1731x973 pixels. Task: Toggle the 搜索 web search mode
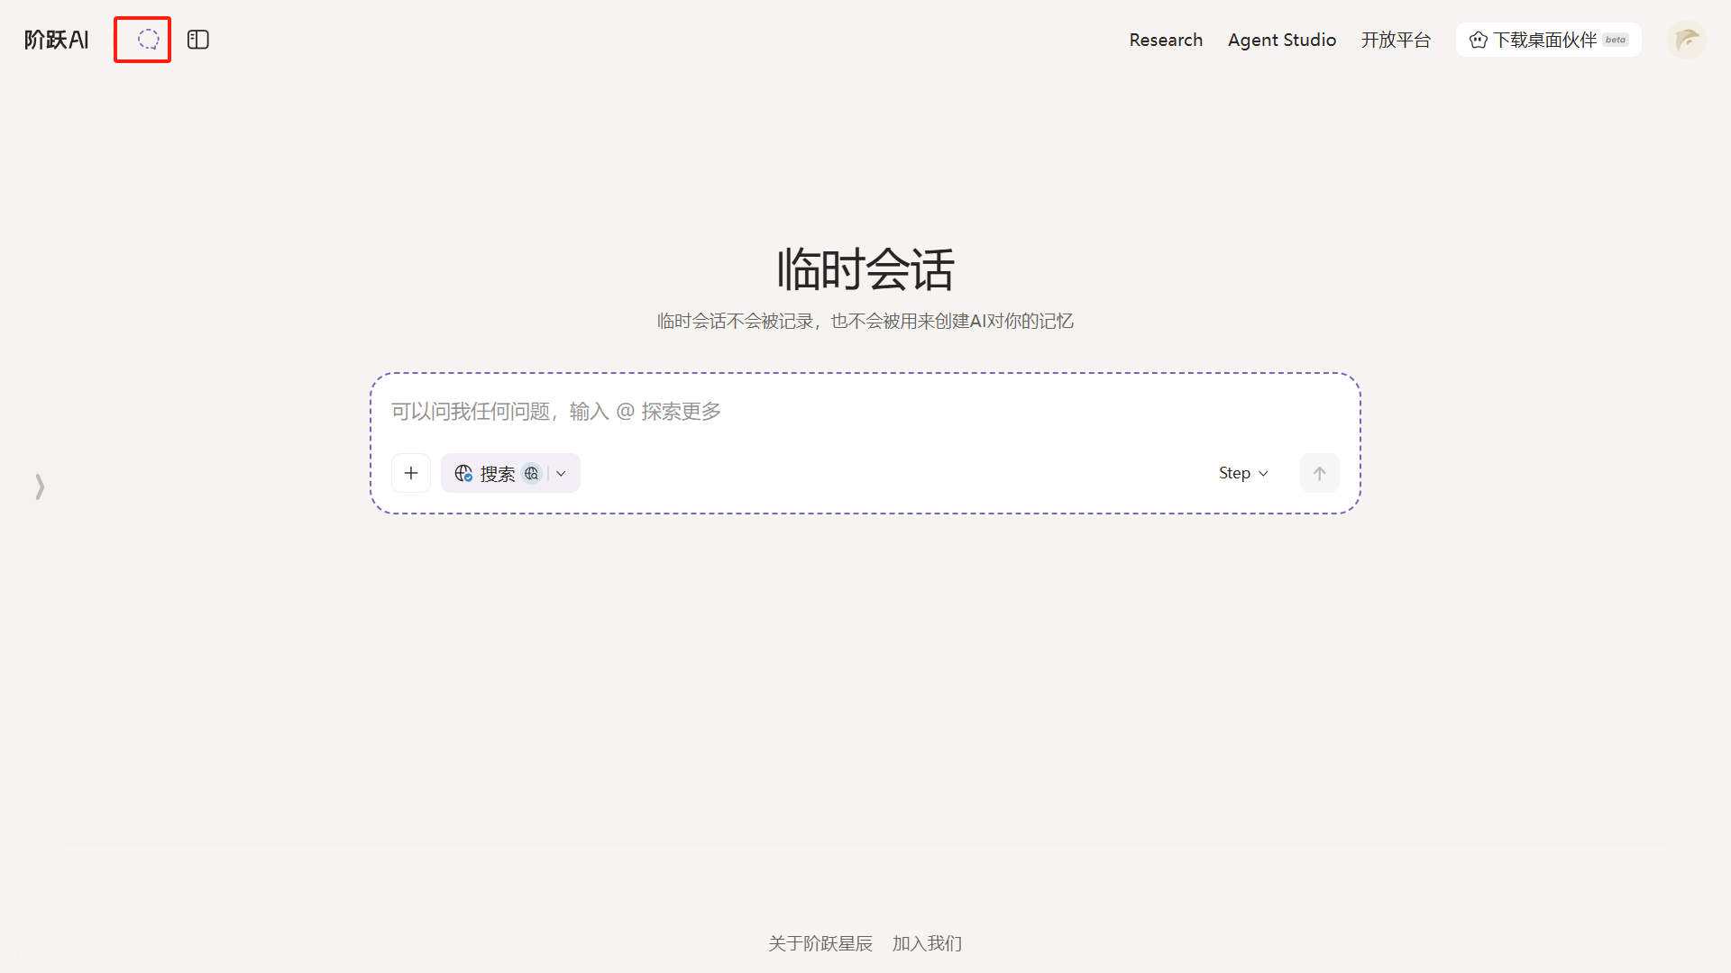coord(485,473)
